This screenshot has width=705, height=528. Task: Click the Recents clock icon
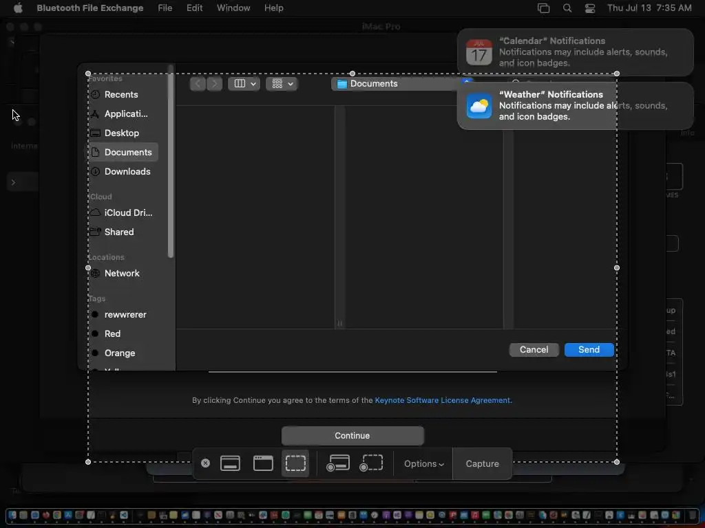click(95, 95)
